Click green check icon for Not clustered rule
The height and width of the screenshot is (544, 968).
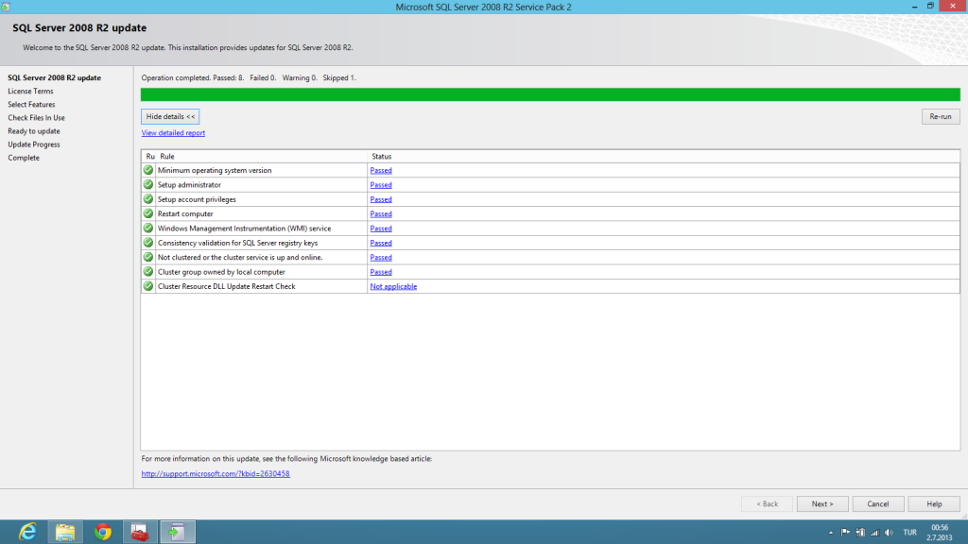click(x=148, y=257)
